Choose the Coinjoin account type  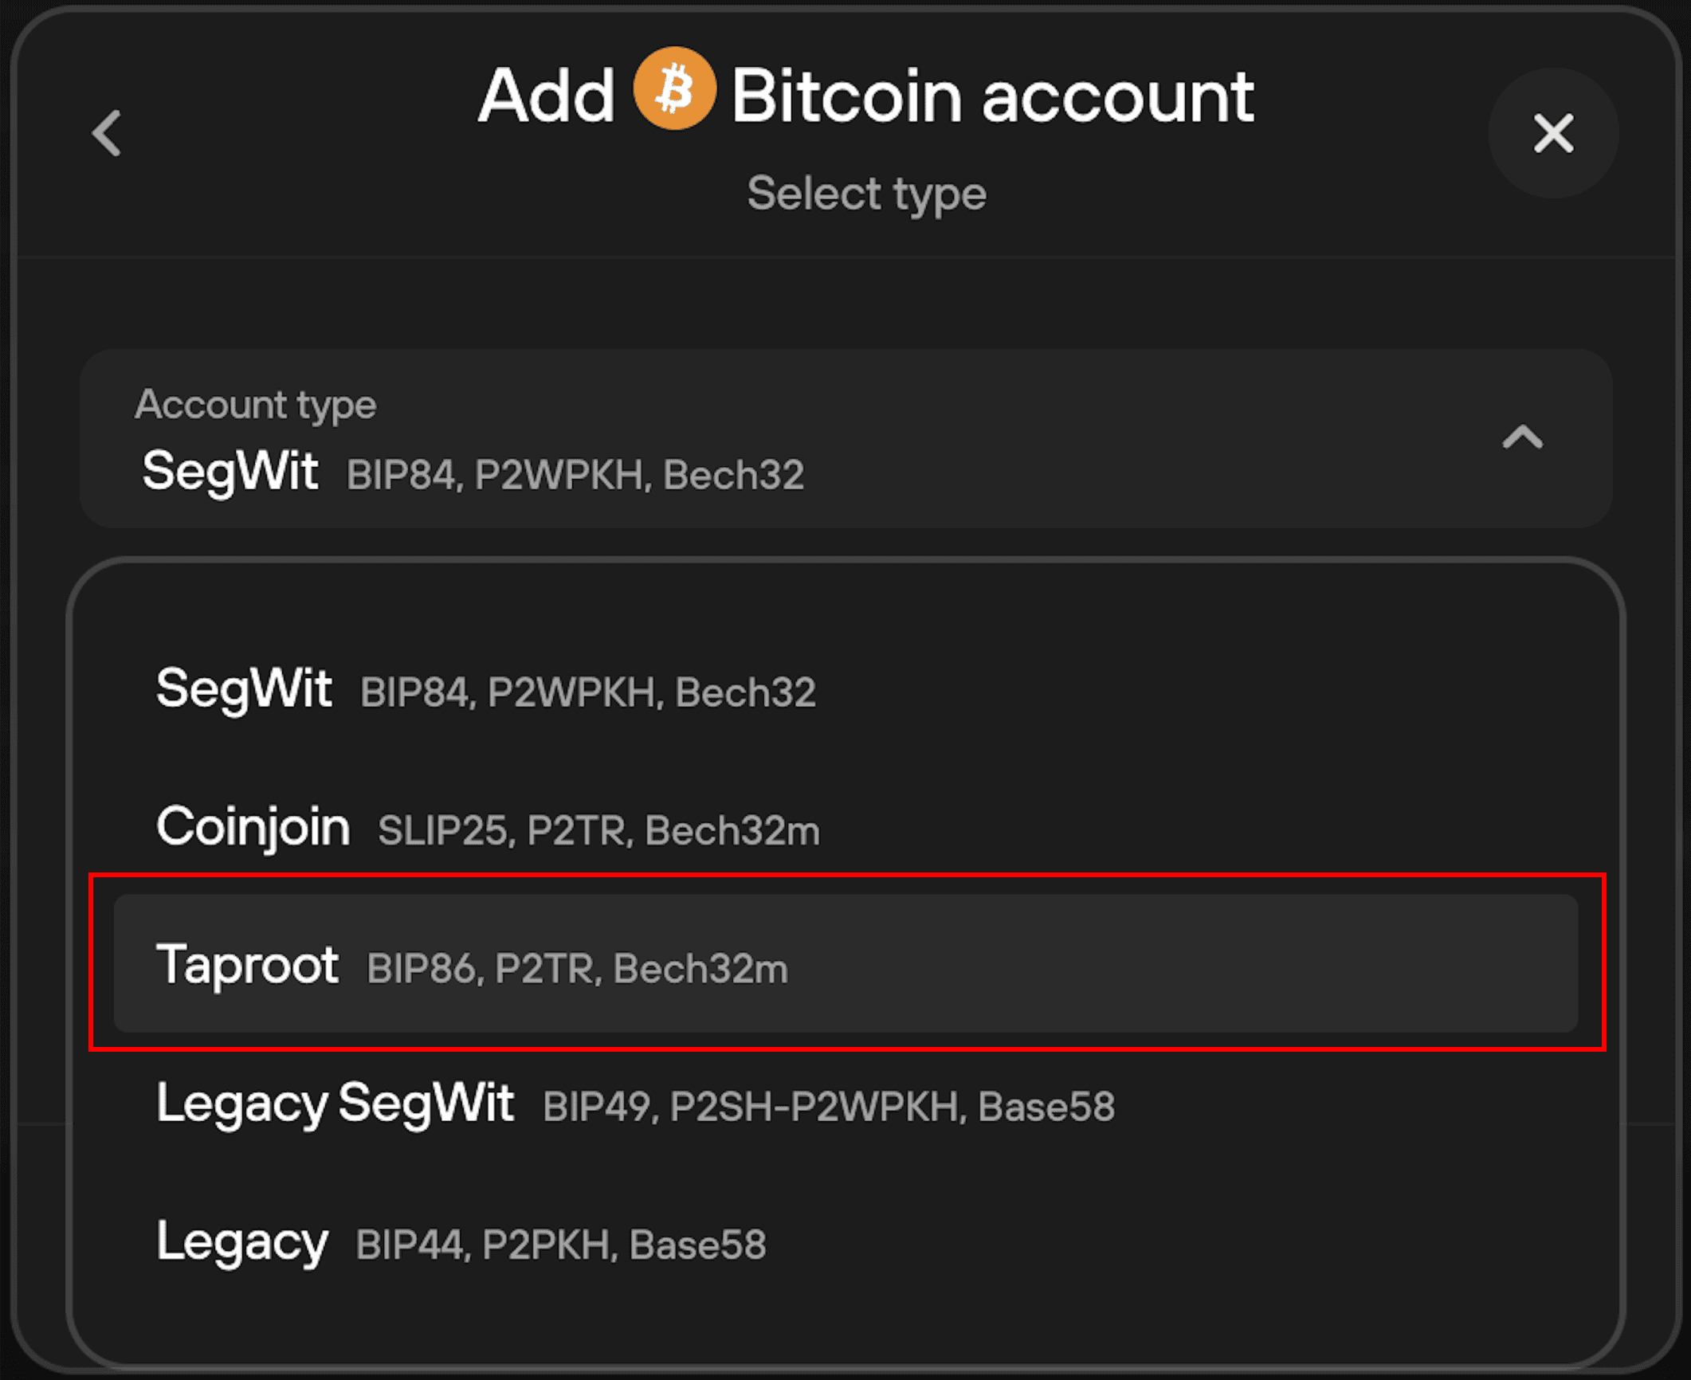845,828
